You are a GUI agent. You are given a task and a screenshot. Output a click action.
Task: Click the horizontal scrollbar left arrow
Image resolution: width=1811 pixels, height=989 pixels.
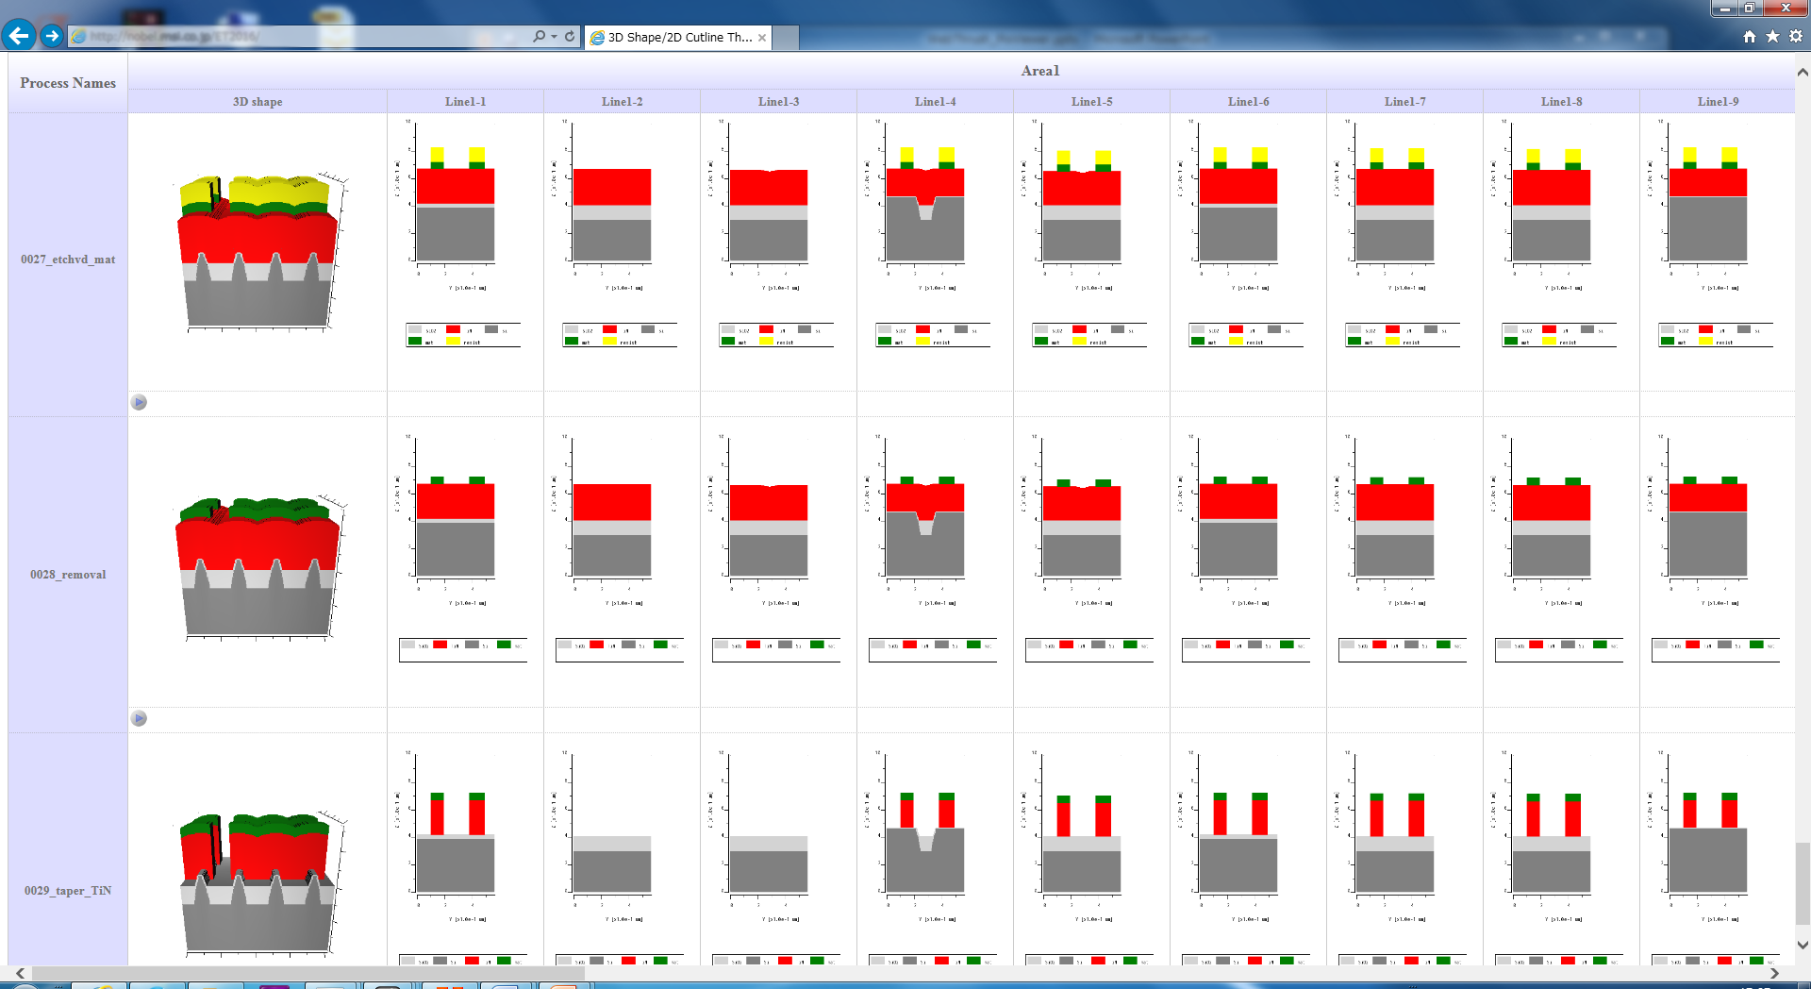point(20,973)
